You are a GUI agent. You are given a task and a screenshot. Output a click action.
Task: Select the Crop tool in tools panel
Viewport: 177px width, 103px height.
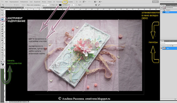[x=2, y=19]
